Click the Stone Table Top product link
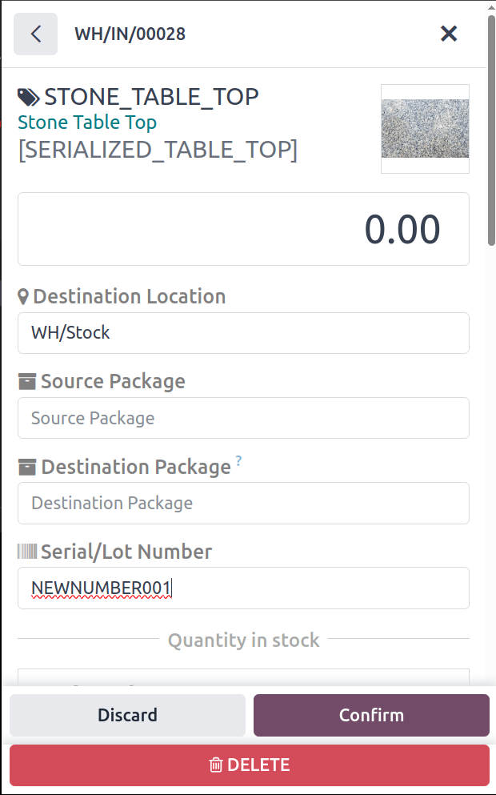Image resolution: width=496 pixels, height=795 pixels. pyautogui.click(x=87, y=122)
